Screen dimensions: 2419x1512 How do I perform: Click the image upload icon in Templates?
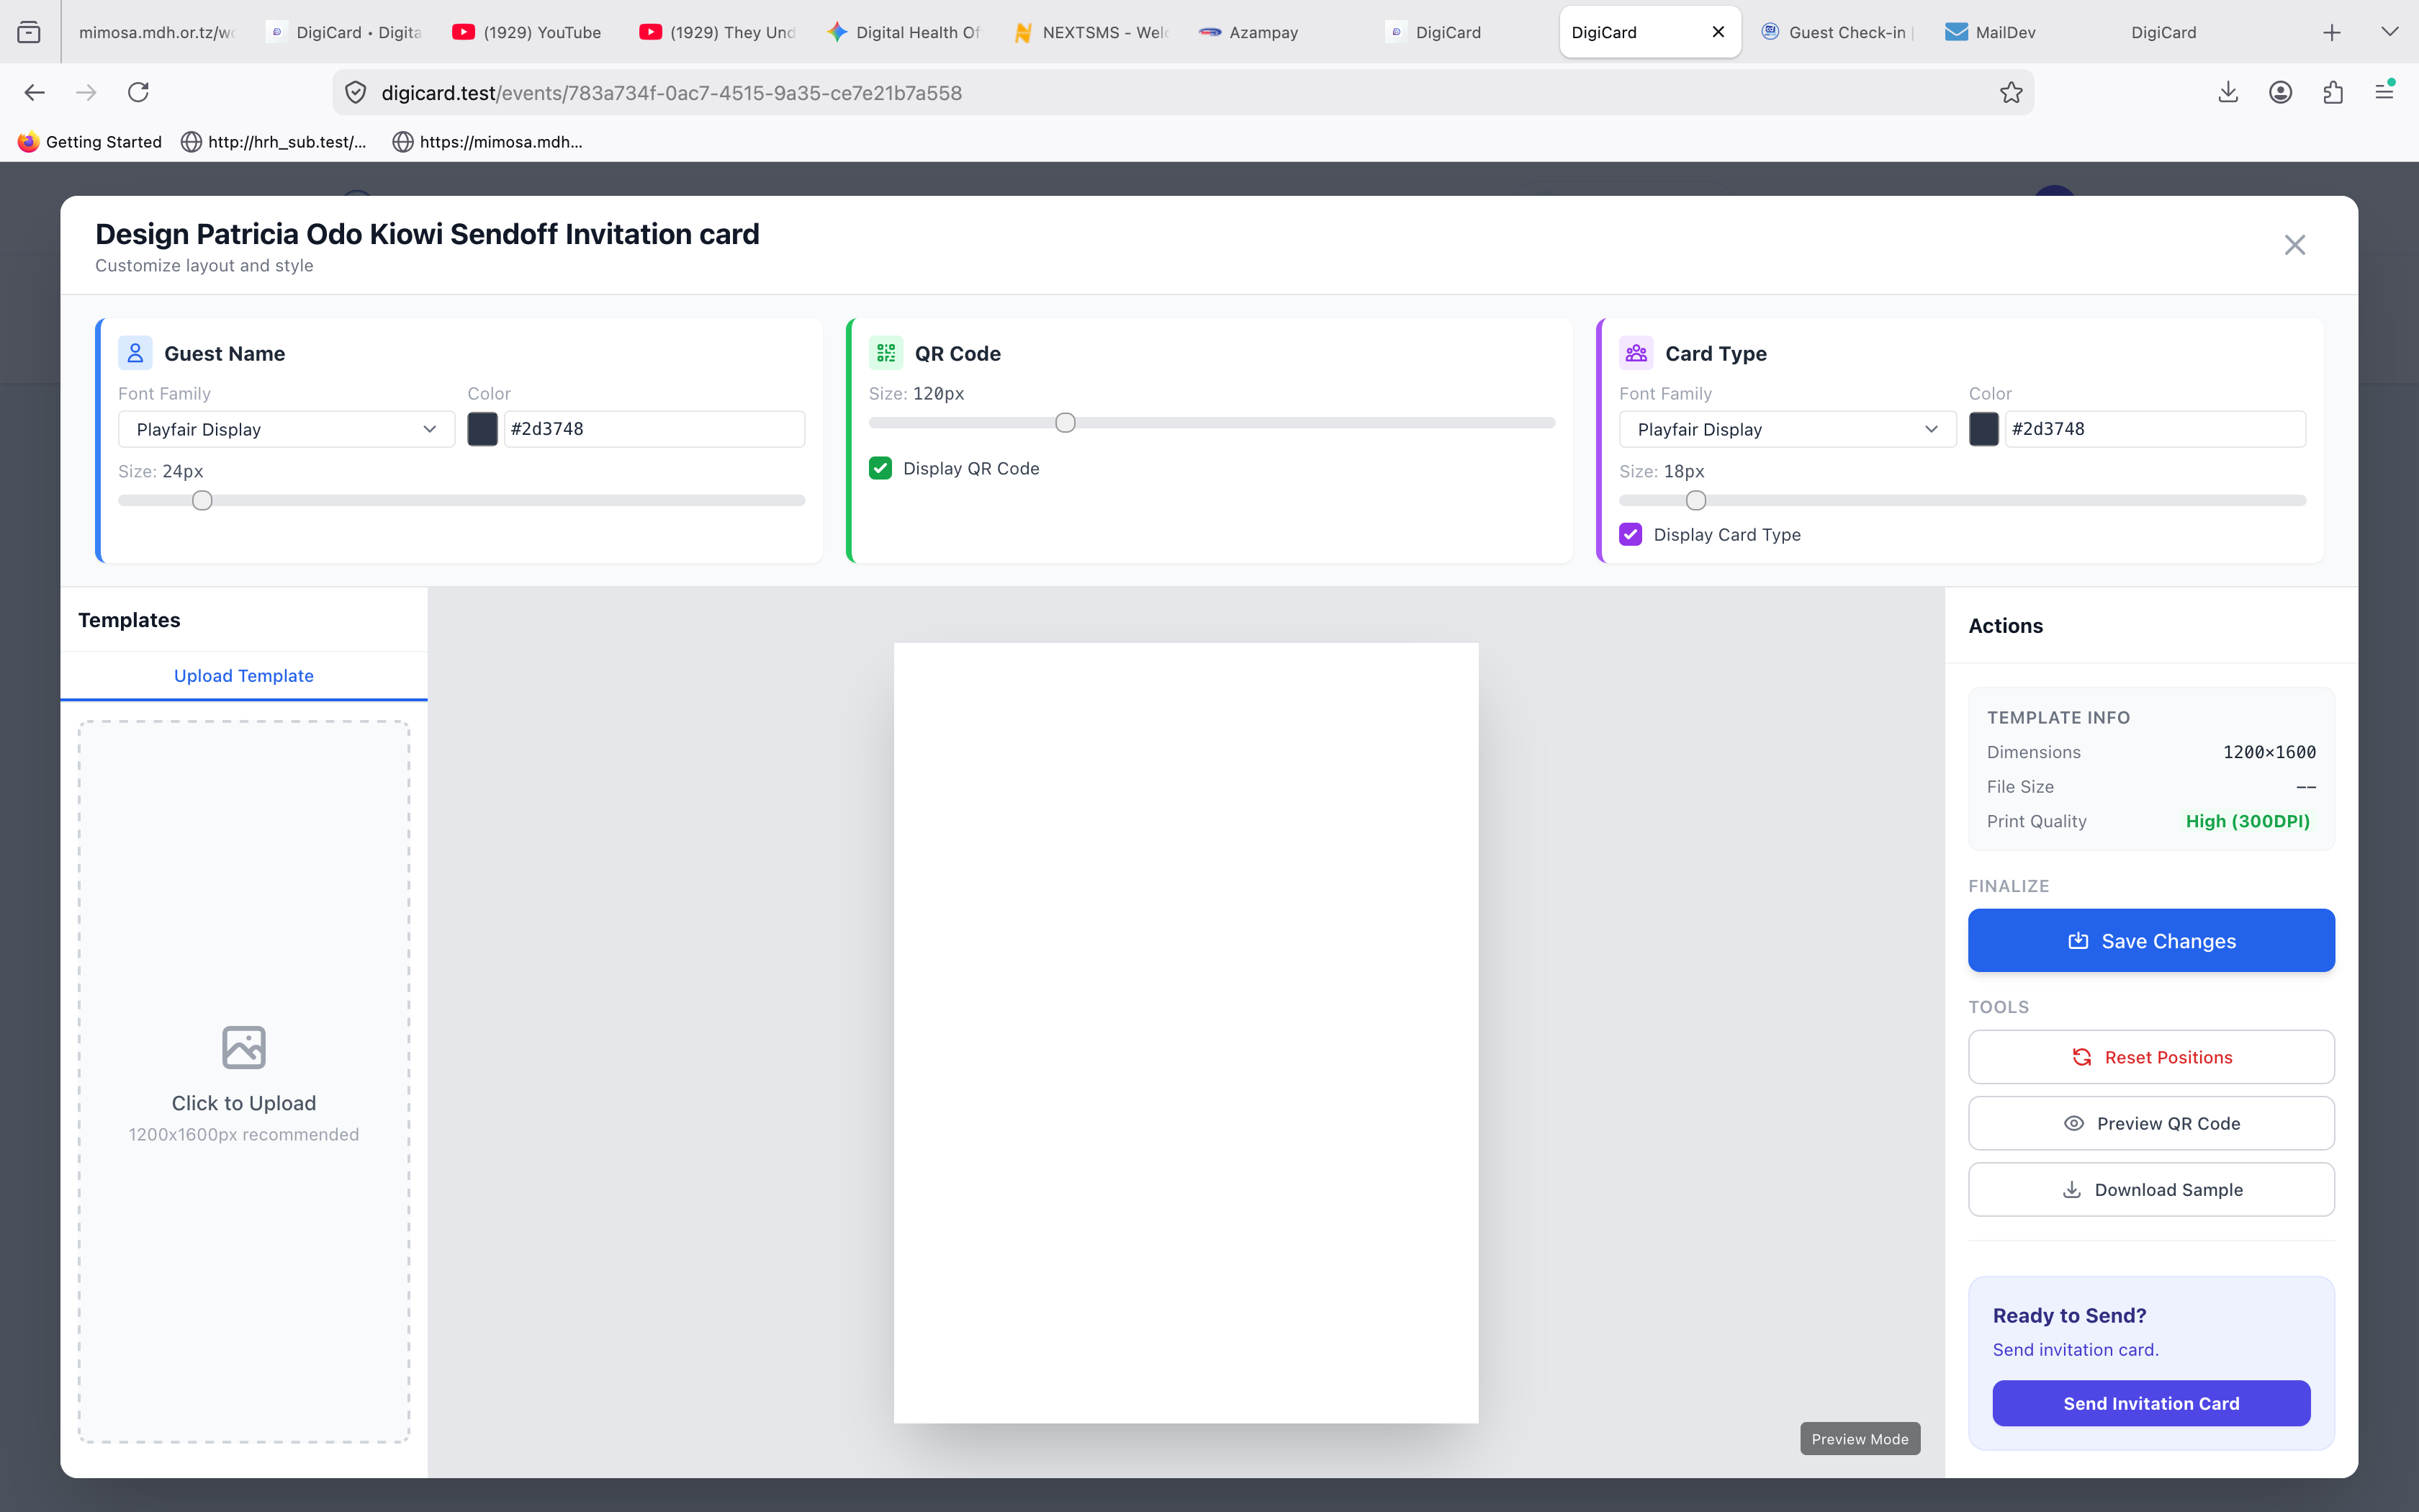click(244, 1047)
